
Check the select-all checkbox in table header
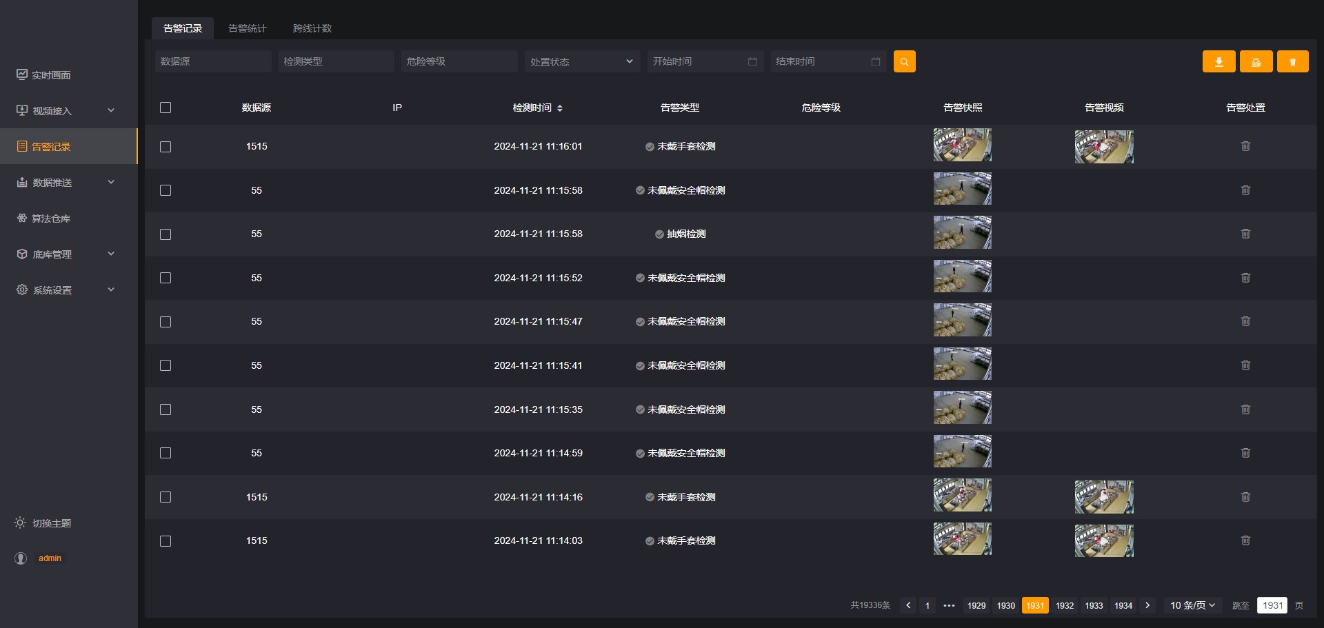[165, 108]
